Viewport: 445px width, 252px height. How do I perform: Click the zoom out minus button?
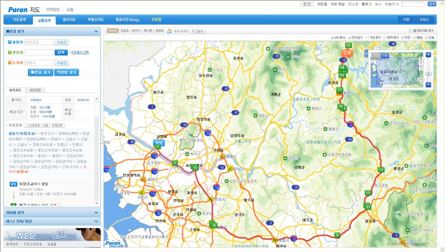[x=428, y=85]
